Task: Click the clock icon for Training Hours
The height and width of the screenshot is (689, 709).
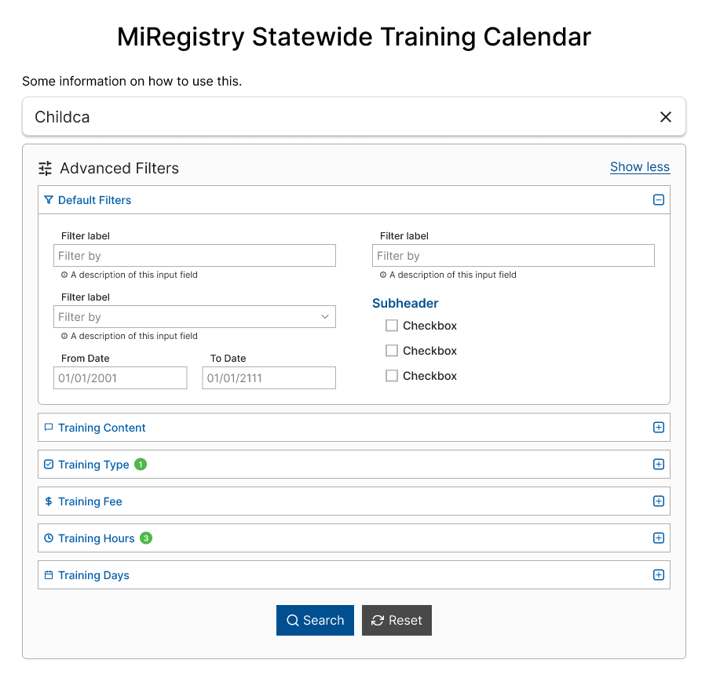Action: tap(49, 538)
